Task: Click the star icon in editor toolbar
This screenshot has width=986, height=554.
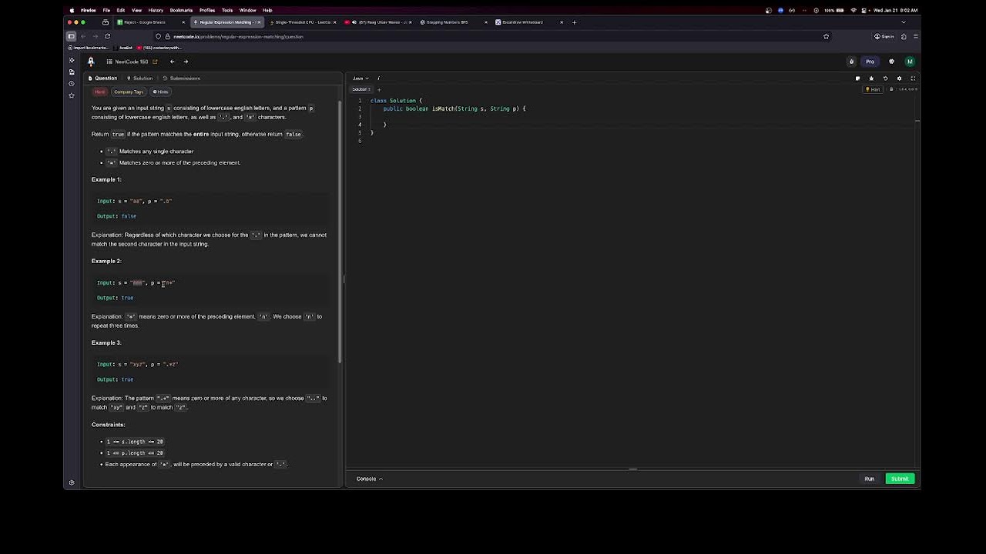Action: pos(871,78)
